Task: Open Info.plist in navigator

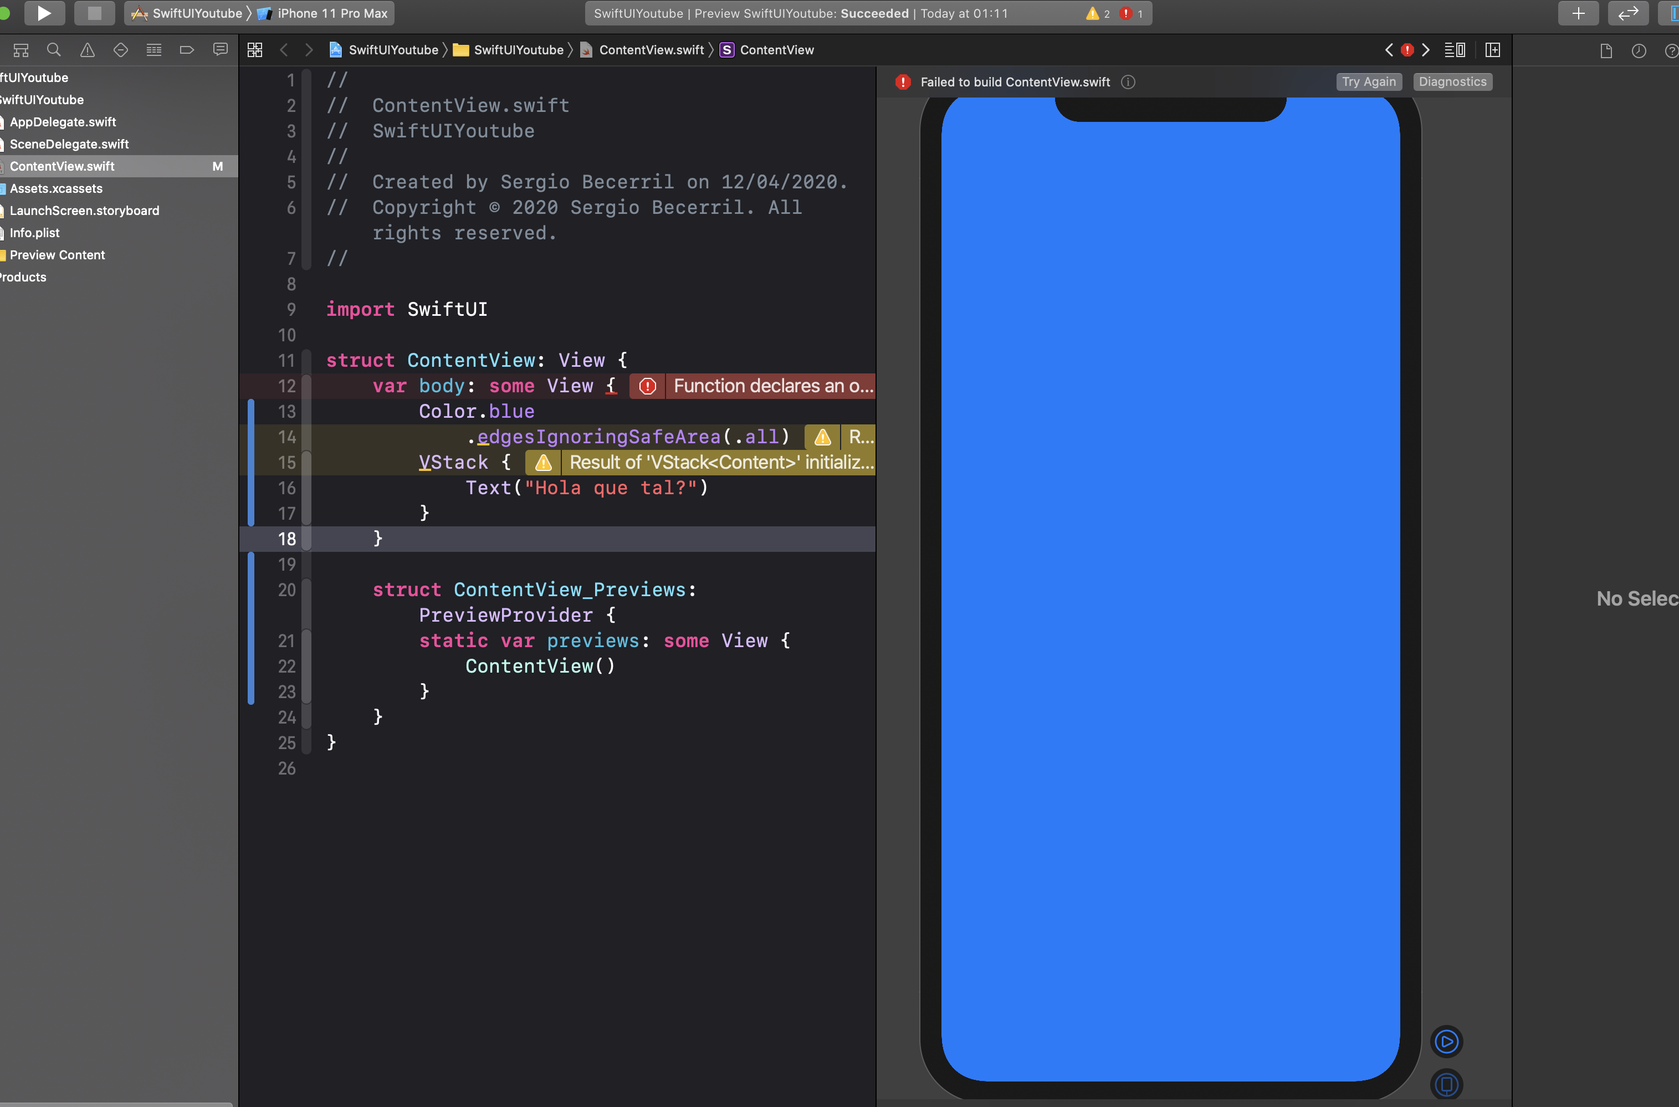Action: [34, 233]
